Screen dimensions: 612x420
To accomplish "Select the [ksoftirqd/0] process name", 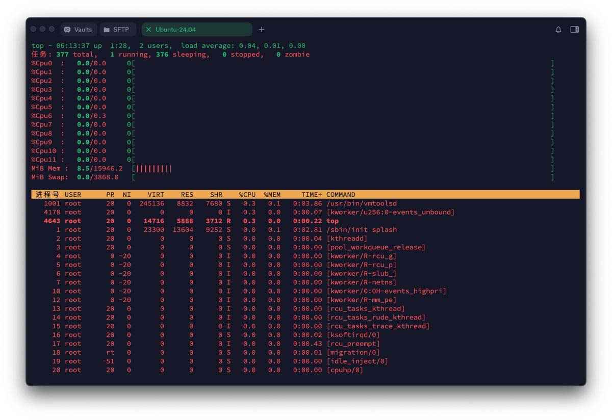I will [x=353, y=335].
